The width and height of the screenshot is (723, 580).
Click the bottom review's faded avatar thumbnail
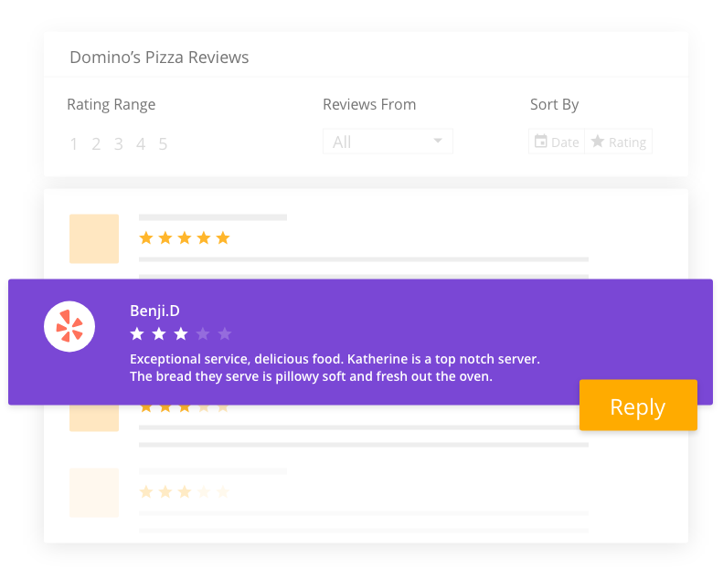coord(94,492)
